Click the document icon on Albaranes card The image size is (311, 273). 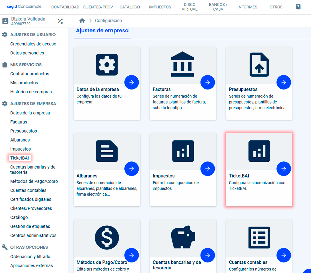(107, 151)
